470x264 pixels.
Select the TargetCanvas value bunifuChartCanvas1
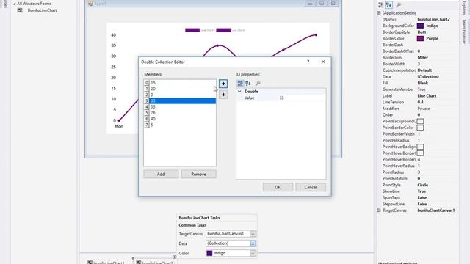click(436, 210)
